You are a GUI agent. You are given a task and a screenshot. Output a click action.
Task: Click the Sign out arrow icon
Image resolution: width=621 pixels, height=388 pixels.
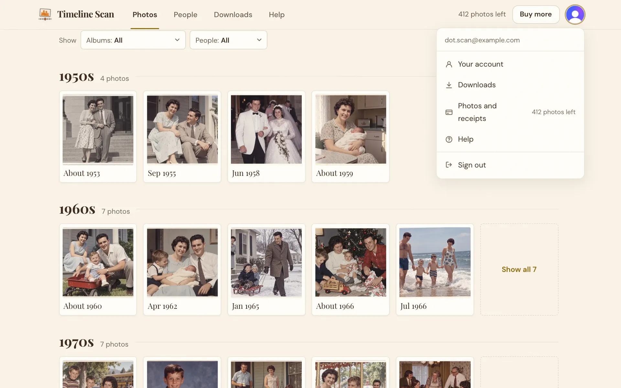click(449, 165)
